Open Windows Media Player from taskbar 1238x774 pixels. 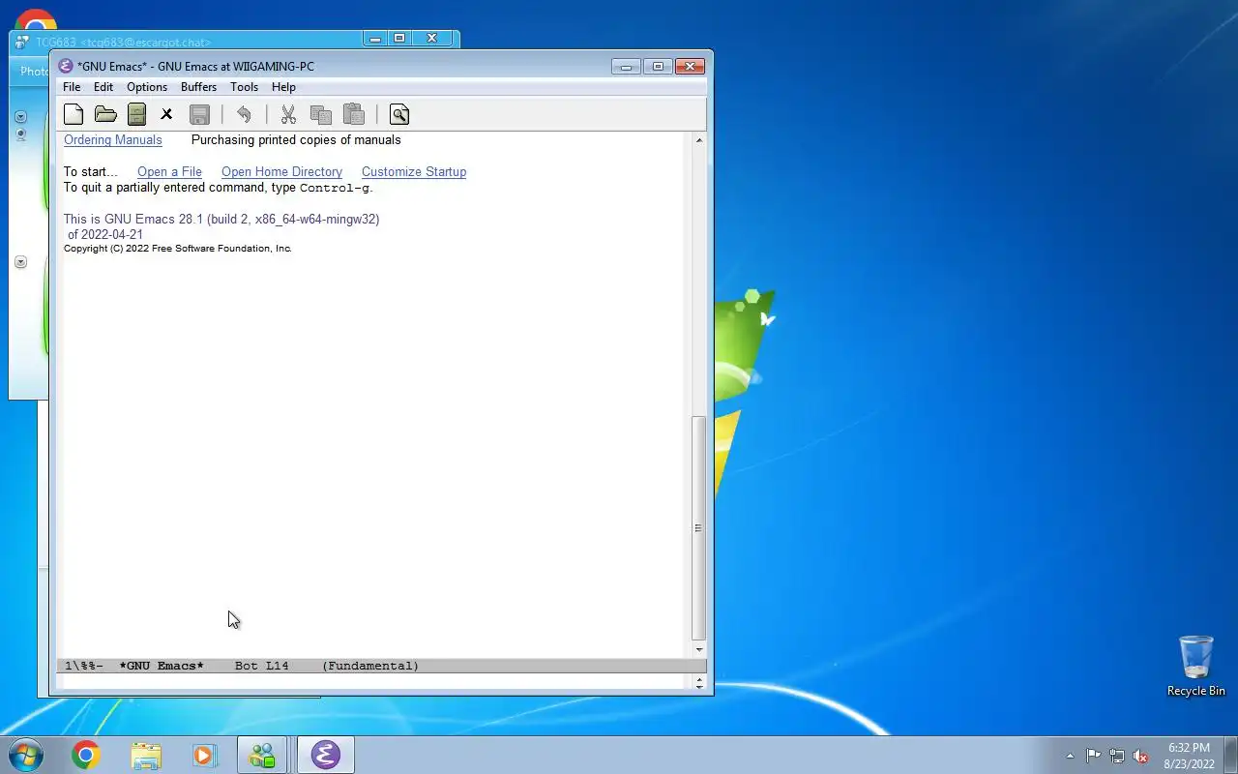[x=204, y=755]
